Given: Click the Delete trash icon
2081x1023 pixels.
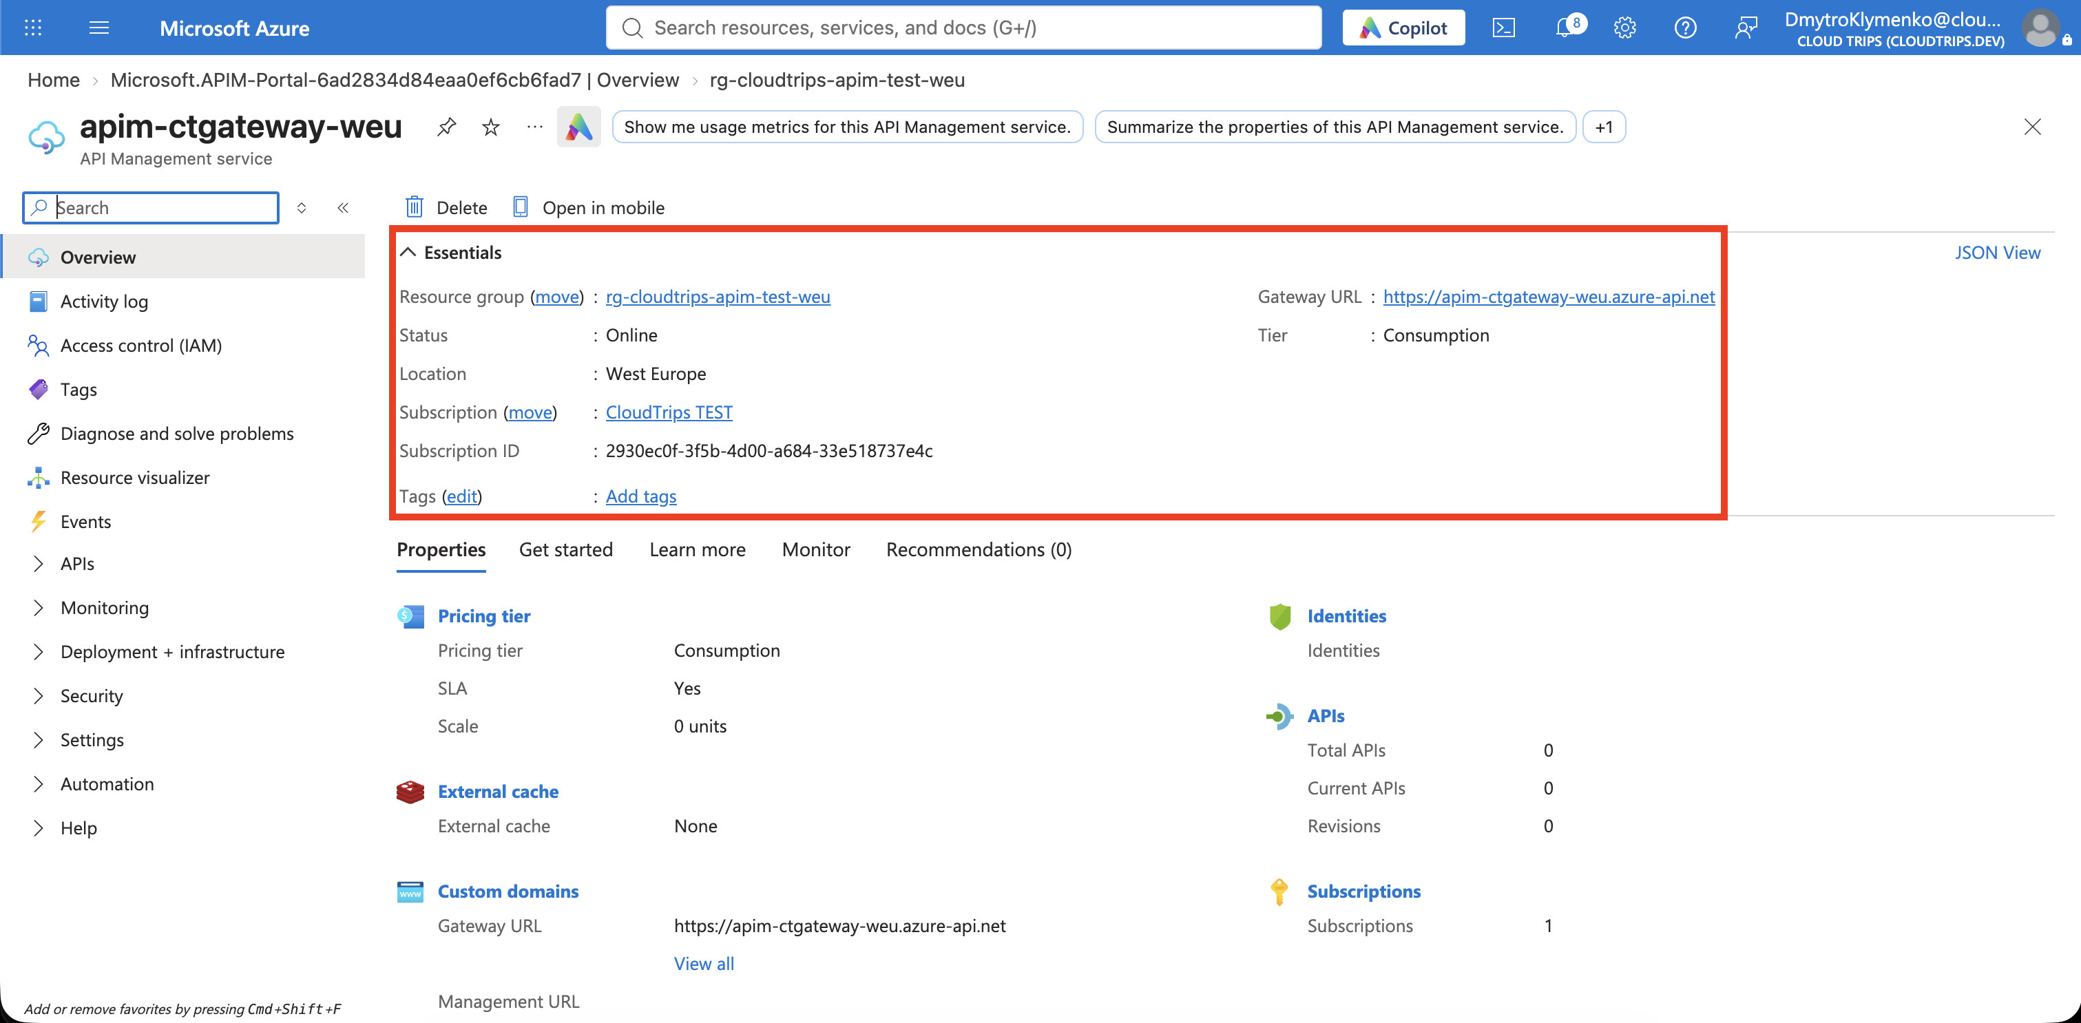Looking at the screenshot, I should click(415, 207).
